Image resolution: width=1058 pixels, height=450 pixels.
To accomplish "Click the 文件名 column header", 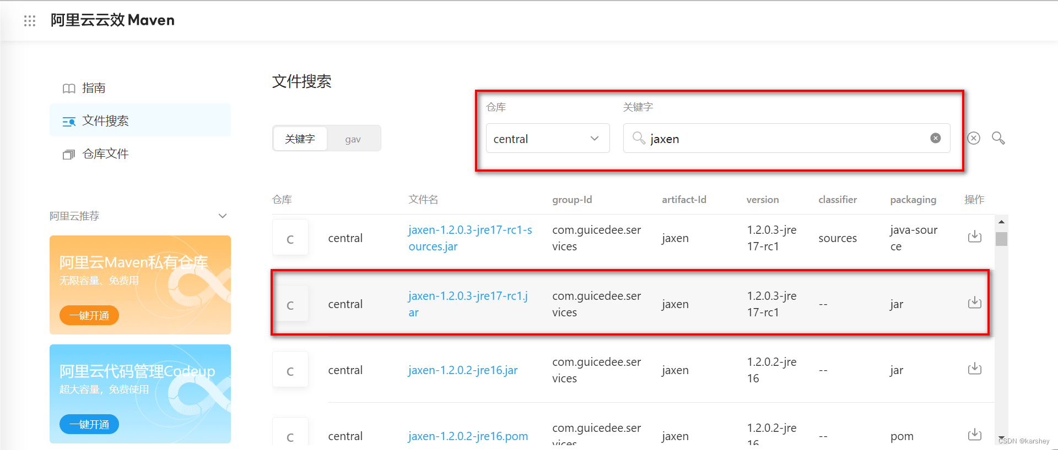I will tap(423, 200).
